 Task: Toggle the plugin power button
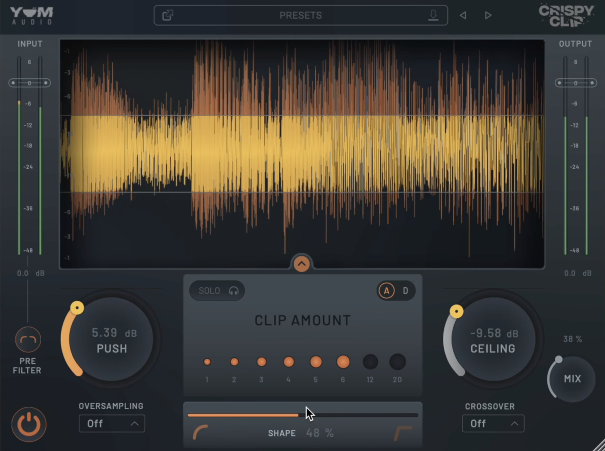click(29, 424)
